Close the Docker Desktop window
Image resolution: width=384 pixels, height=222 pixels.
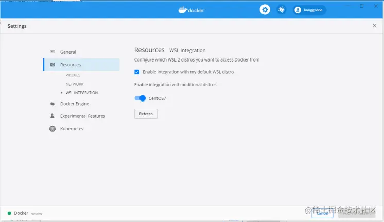click(376, 6)
